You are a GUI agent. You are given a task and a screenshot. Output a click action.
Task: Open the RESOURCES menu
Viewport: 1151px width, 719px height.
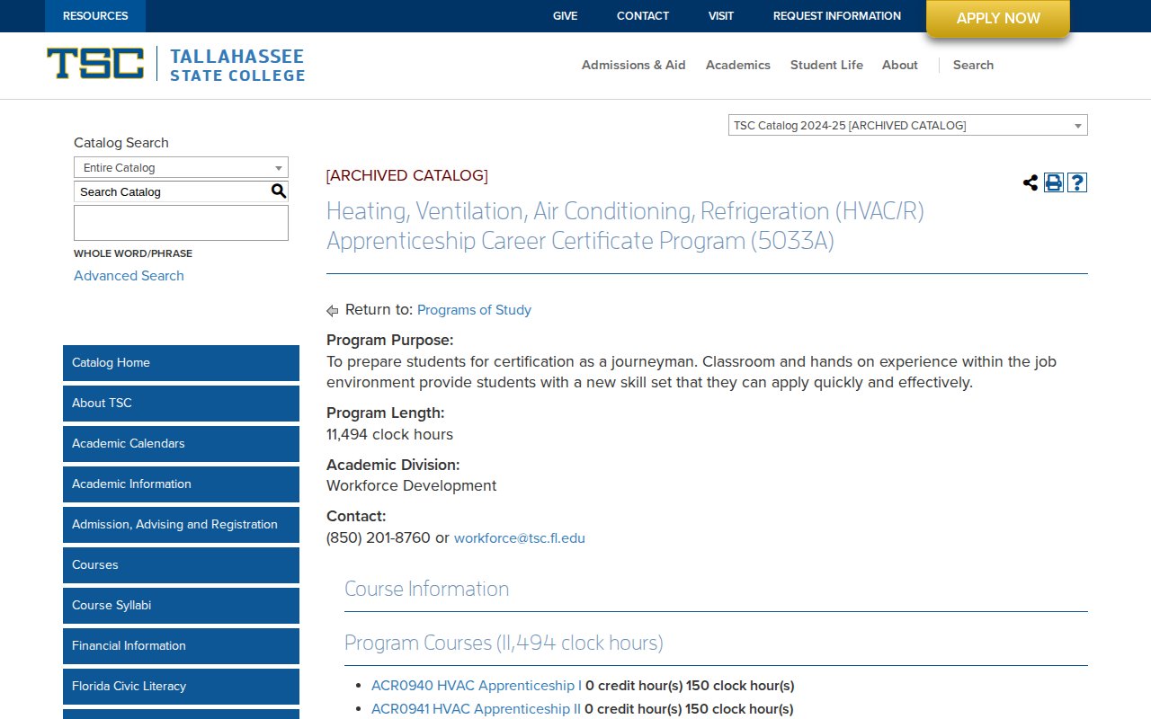94,15
